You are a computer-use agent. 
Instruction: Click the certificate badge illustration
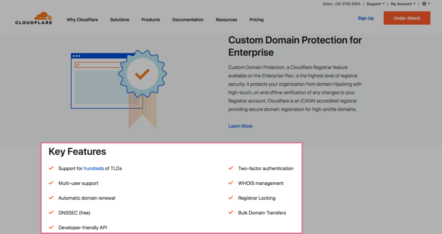click(x=142, y=88)
